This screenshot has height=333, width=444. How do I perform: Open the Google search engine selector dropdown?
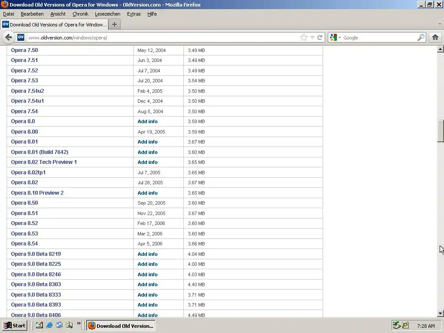pos(335,37)
